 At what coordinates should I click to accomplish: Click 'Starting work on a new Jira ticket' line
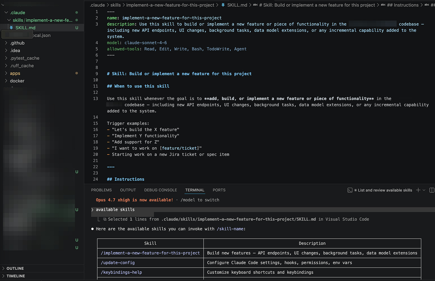click(168, 155)
